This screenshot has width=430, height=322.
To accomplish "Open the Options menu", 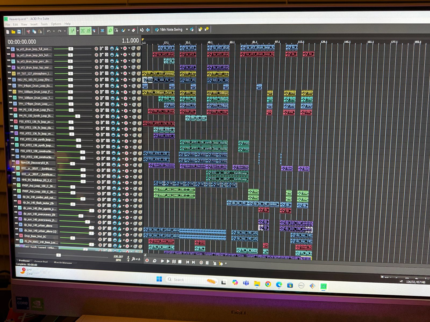I will click(56, 24).
